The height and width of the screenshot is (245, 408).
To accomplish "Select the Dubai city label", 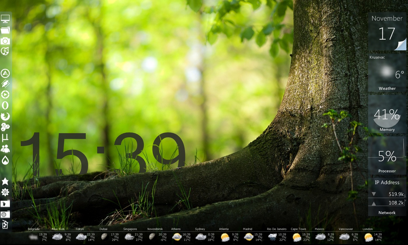I will coord(103,229).
